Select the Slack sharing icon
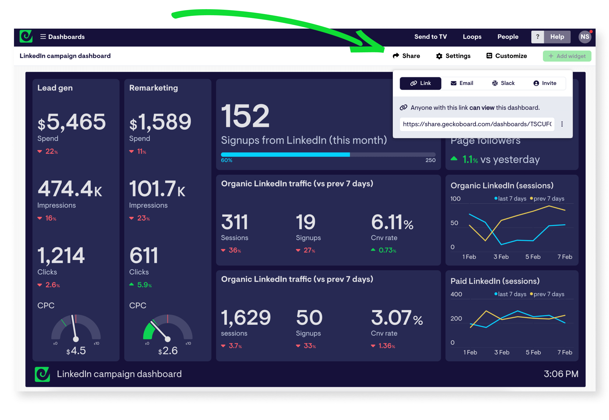Image resolution: width=609 pixels, height=420 pixels. coord(495,83)
